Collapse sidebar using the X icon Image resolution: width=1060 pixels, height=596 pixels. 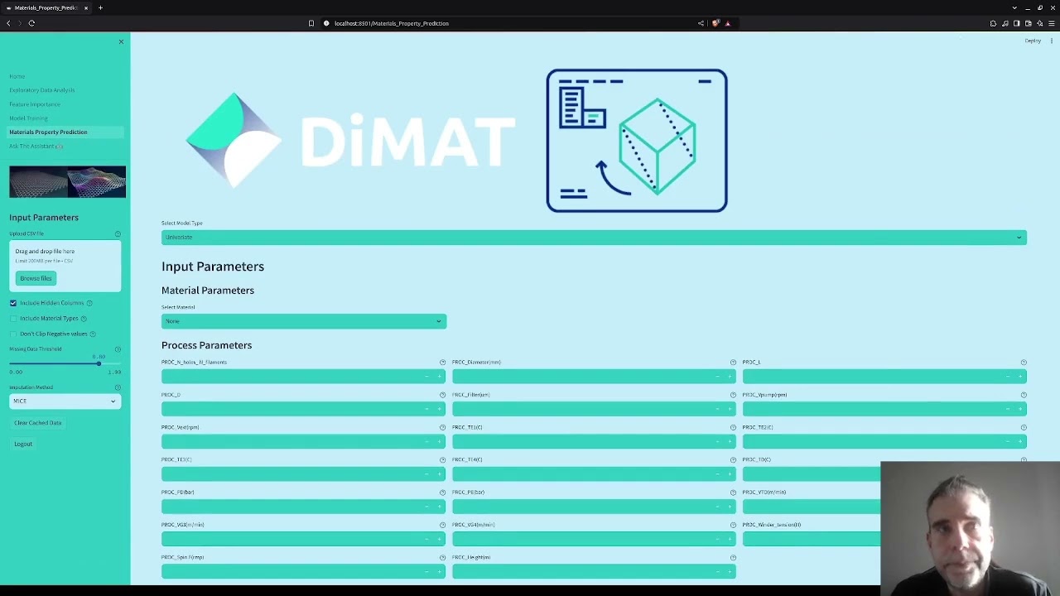click(121, 41)
